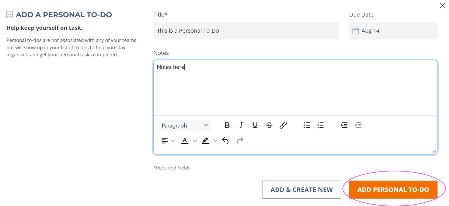Underline the selected notes text
Image resolution: width=449 pixels, height=206 pixels.
click(255, 125)
